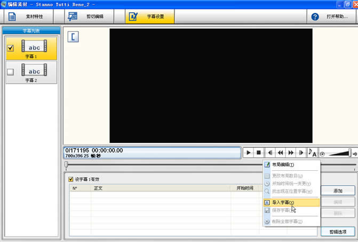Viewport: 358px width, 242px height.
Task: Click the 添加 button
Action: click(338, 191)
